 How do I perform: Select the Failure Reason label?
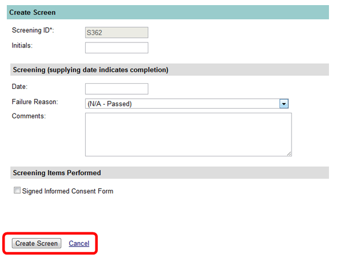[35, 101]
